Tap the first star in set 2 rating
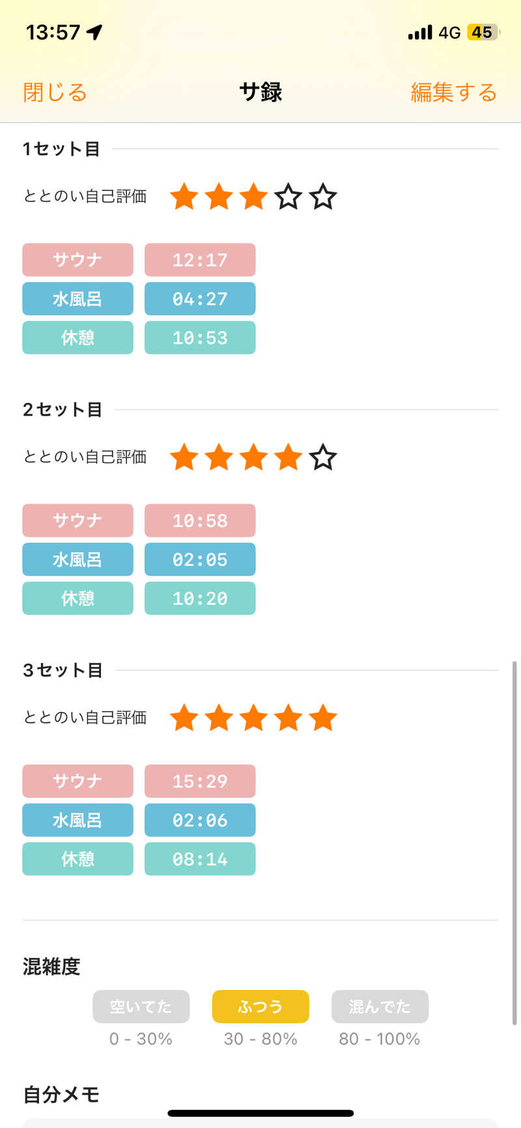The image size is (521, 1128). [x=184, y=457]
